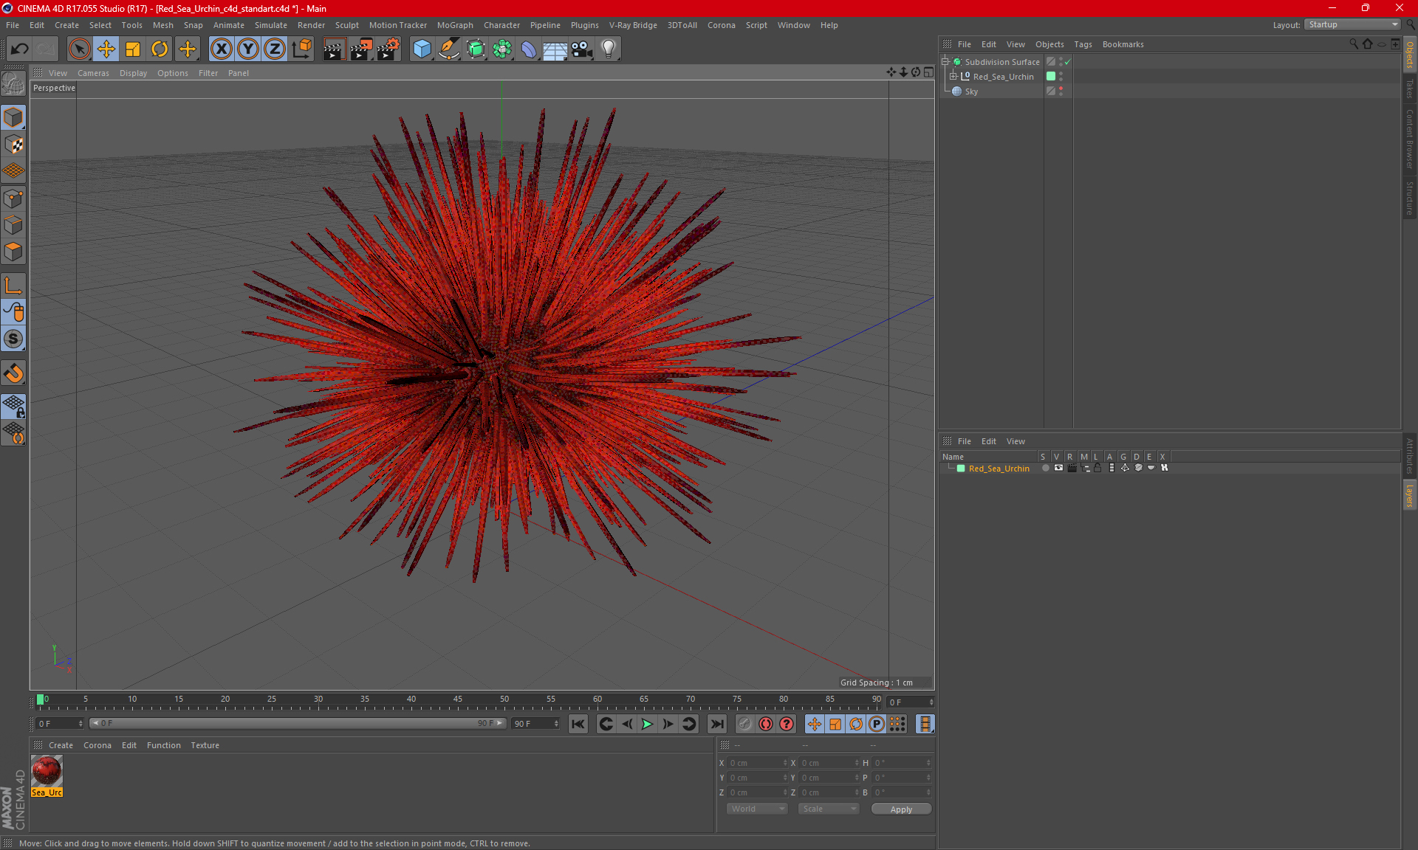The image size is (1418, 850).
Task: Click Red_Sea_Urchin green layer swatch in Objects
Action: click(1051, 76)
